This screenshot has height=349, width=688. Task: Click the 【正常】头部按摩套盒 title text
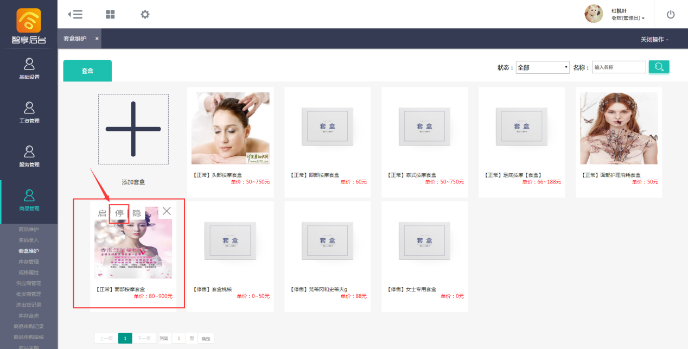pyautogui.click(x=217, y=175)
